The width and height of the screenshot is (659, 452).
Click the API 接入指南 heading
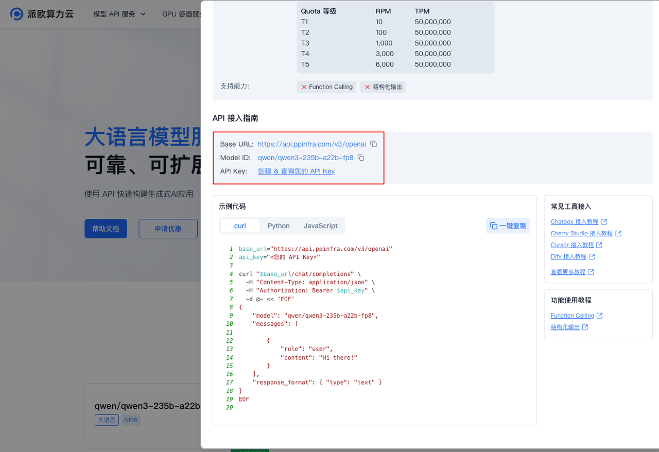tap(235, 118)
